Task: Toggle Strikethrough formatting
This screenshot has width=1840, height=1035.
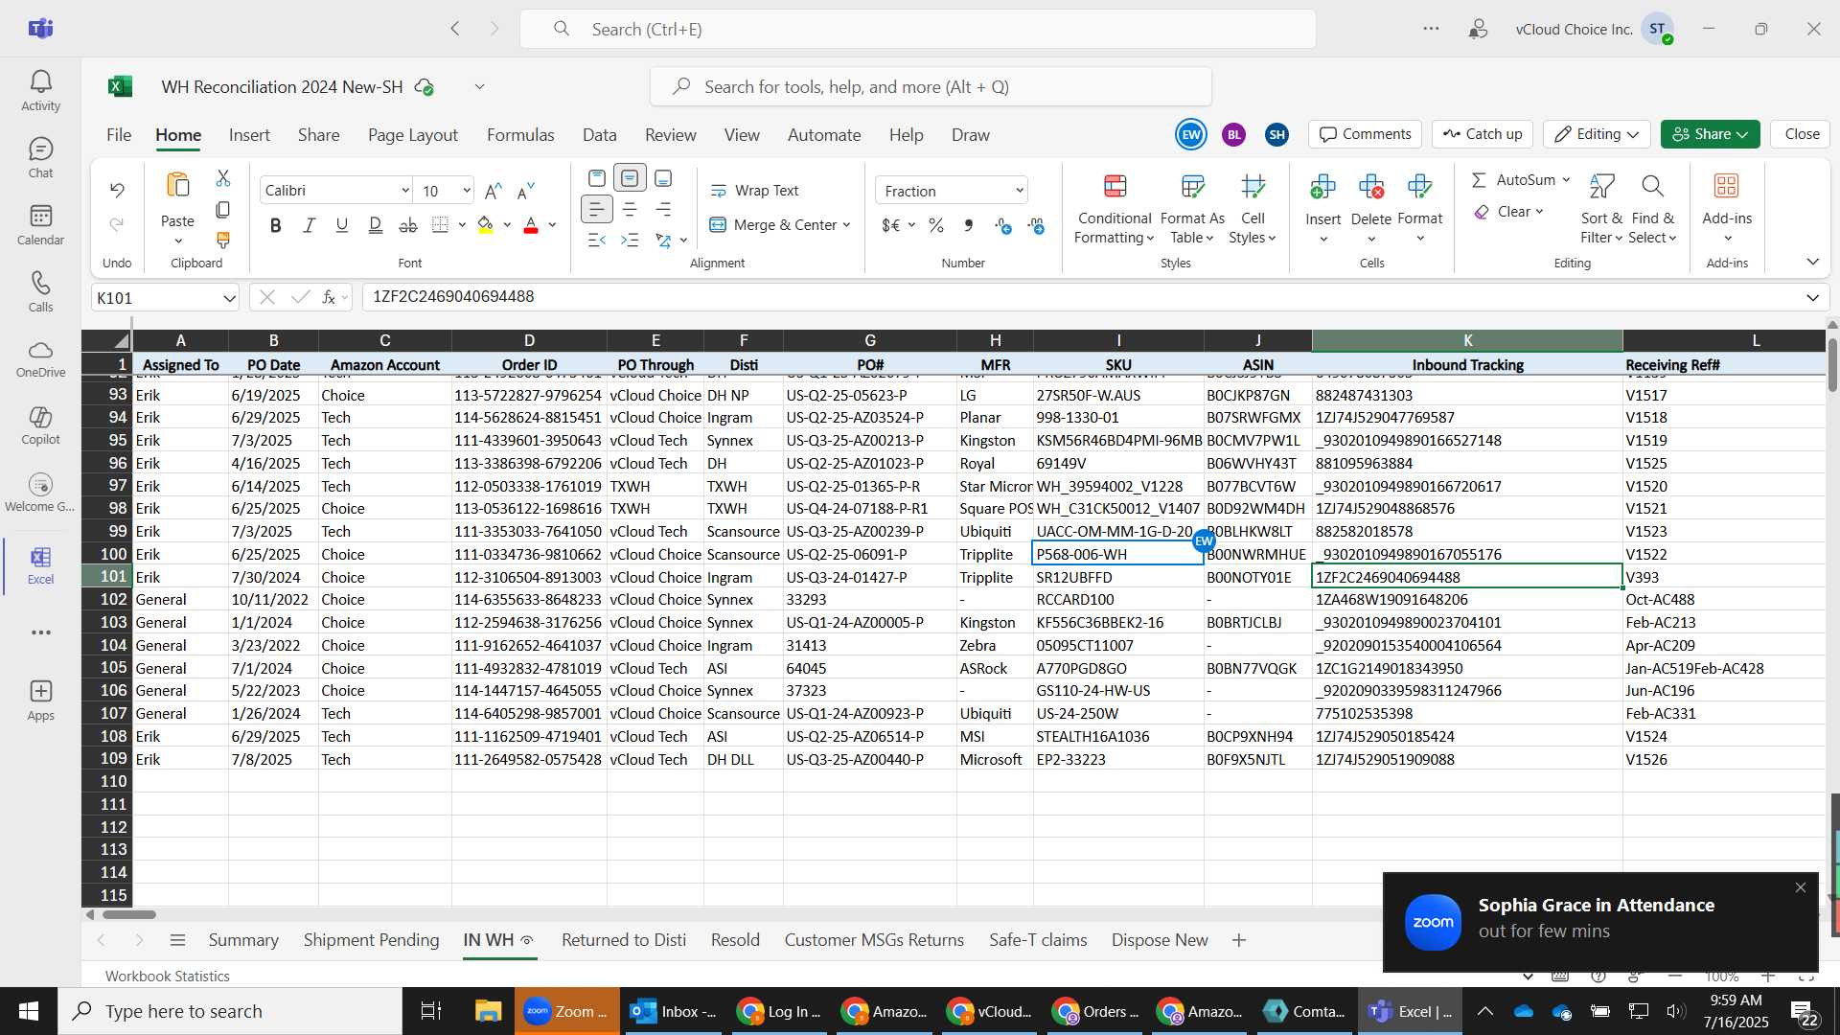Action: (408, 225)
